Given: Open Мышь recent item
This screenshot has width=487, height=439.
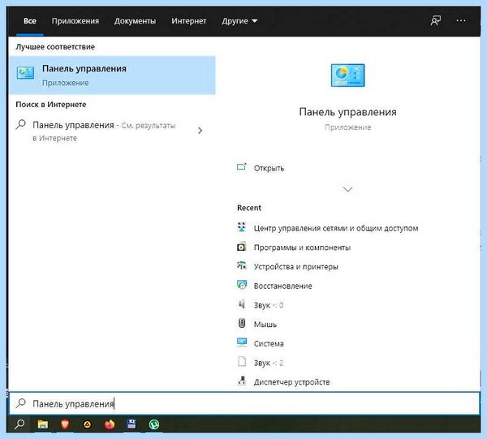Looking at the screenshot, I should [265, 324].
